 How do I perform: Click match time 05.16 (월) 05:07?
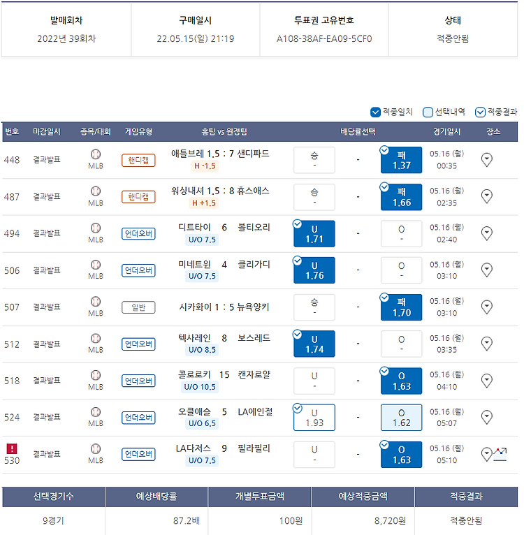click(x=447, y=417)
